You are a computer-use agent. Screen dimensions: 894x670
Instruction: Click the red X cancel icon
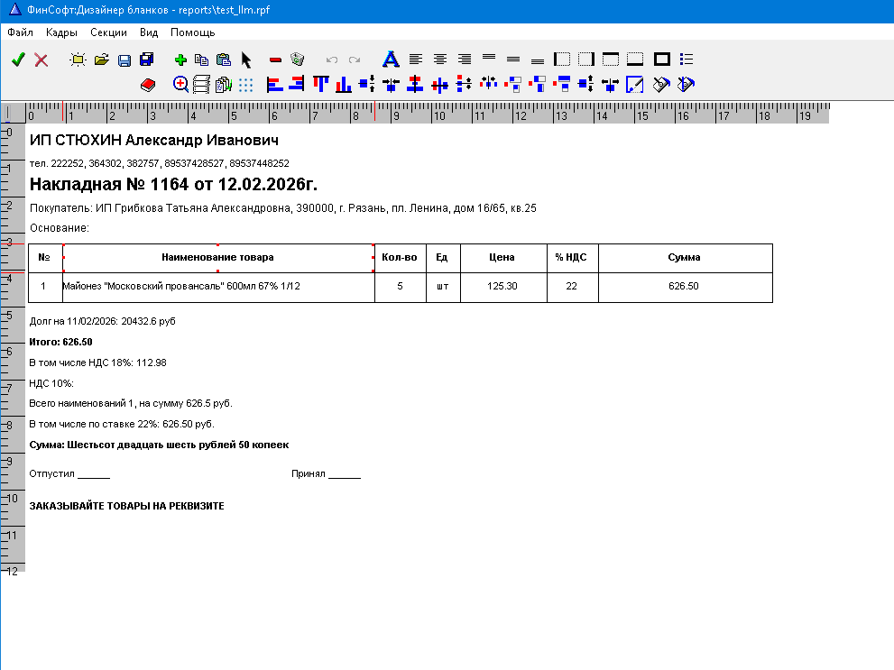[x=41, y=60]
